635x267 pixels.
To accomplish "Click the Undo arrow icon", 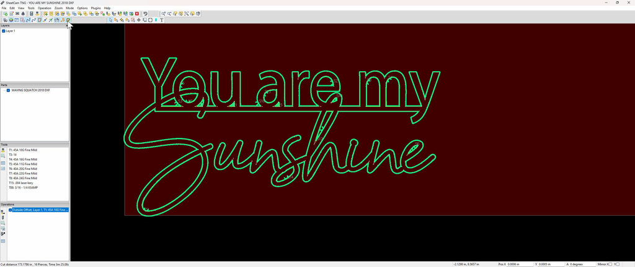I will click(146, 14).
